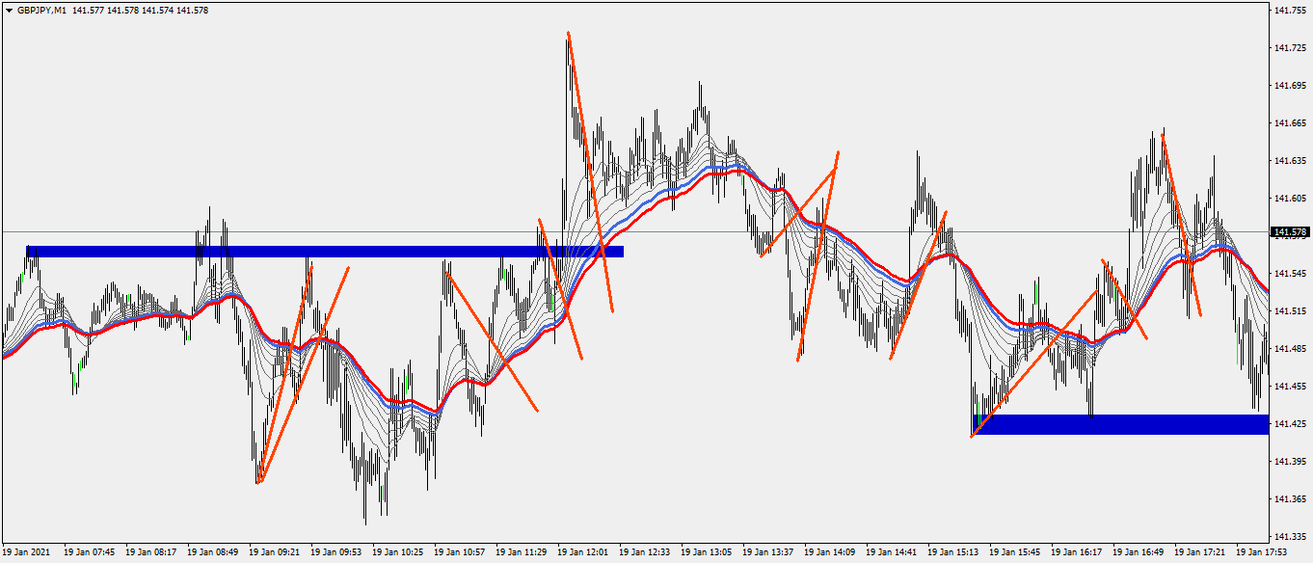Viewport: 1313px width, 563px height.
Task: Click time axis label 19 Jan 08:49
Action: click(x=213, y=552)
